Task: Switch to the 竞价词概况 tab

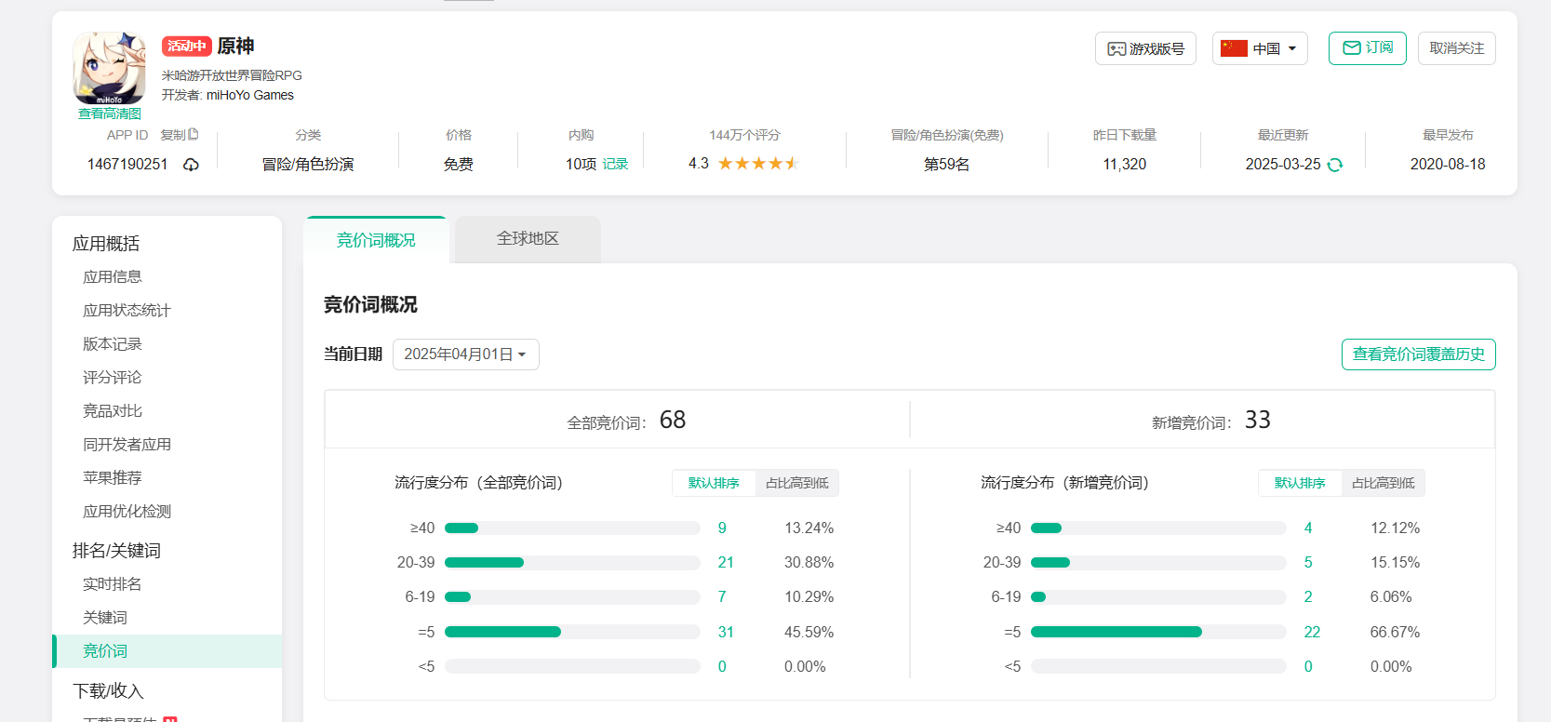Action: [376, 240]
